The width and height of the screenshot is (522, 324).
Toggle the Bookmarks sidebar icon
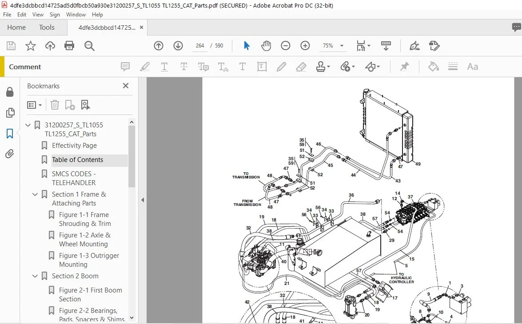tap(10, 134)
